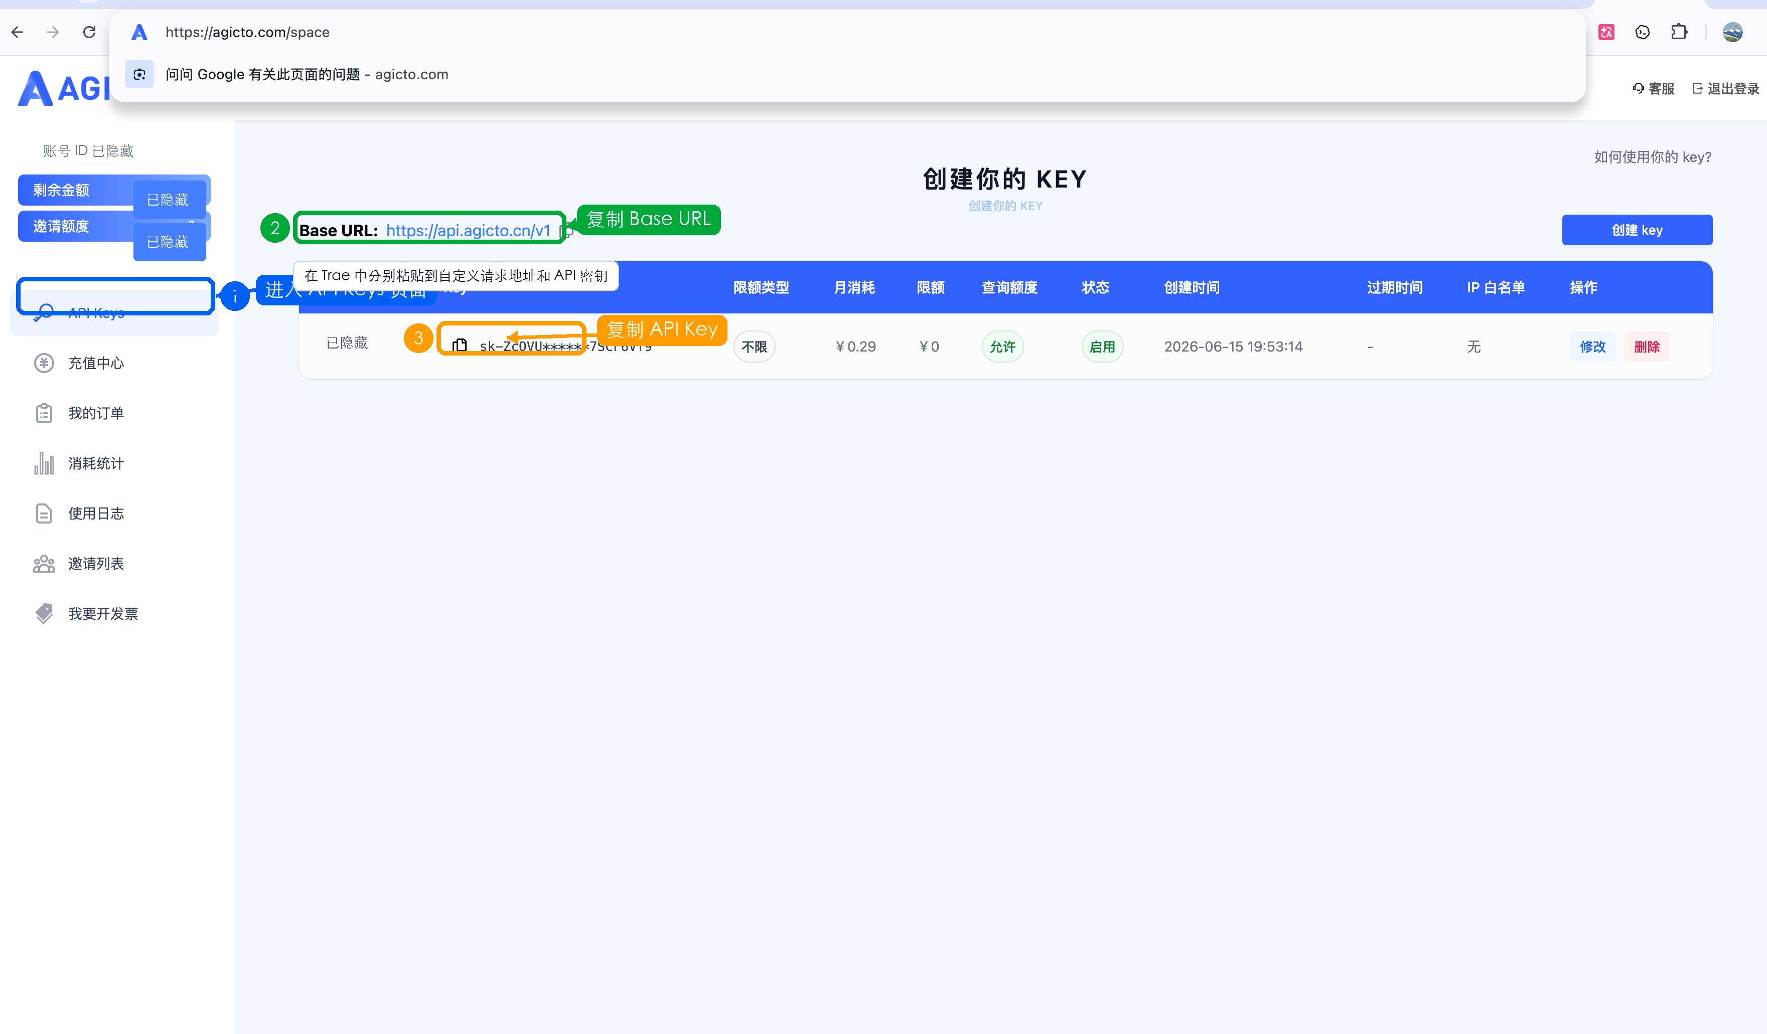Screen dimensions: 1767x1034
Task: Click the 过期时间 column header
Action: (1395, 287)
